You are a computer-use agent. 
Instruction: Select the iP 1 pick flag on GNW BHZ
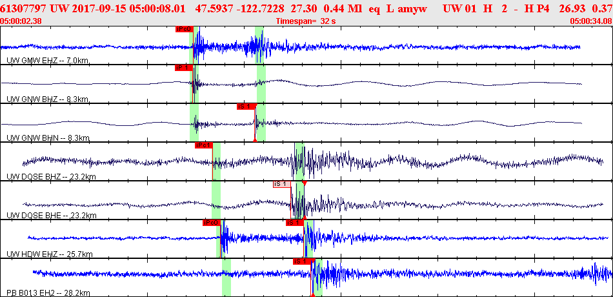point(183,68)
